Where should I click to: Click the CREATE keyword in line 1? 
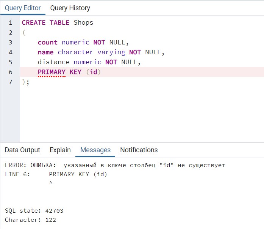coord(33,23)
